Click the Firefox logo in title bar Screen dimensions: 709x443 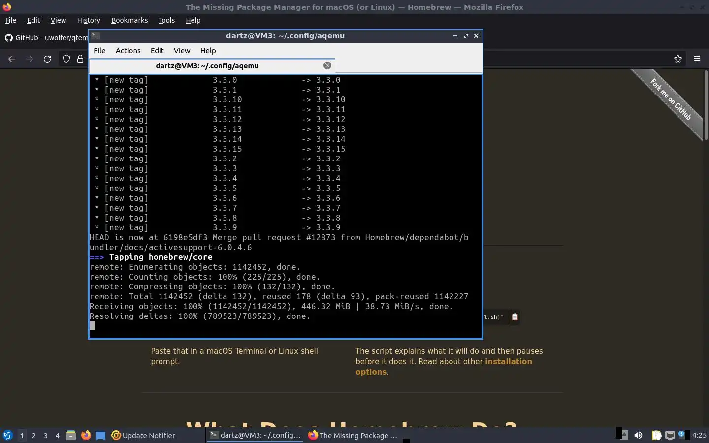coord(7,7)
